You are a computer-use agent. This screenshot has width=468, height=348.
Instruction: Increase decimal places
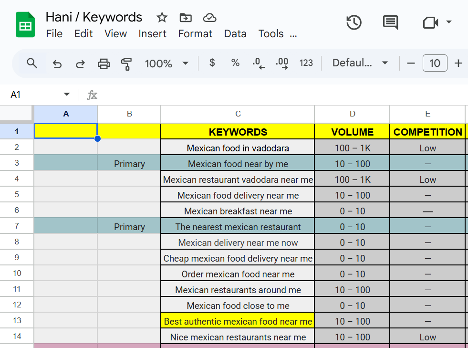coord(282,63)
